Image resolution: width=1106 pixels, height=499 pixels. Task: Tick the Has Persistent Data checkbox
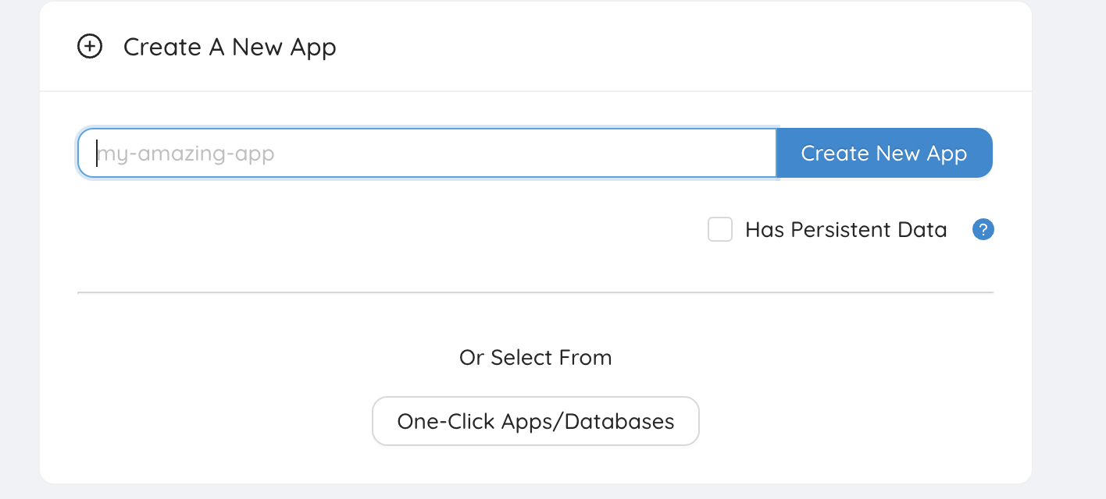(x=719, y=230)
